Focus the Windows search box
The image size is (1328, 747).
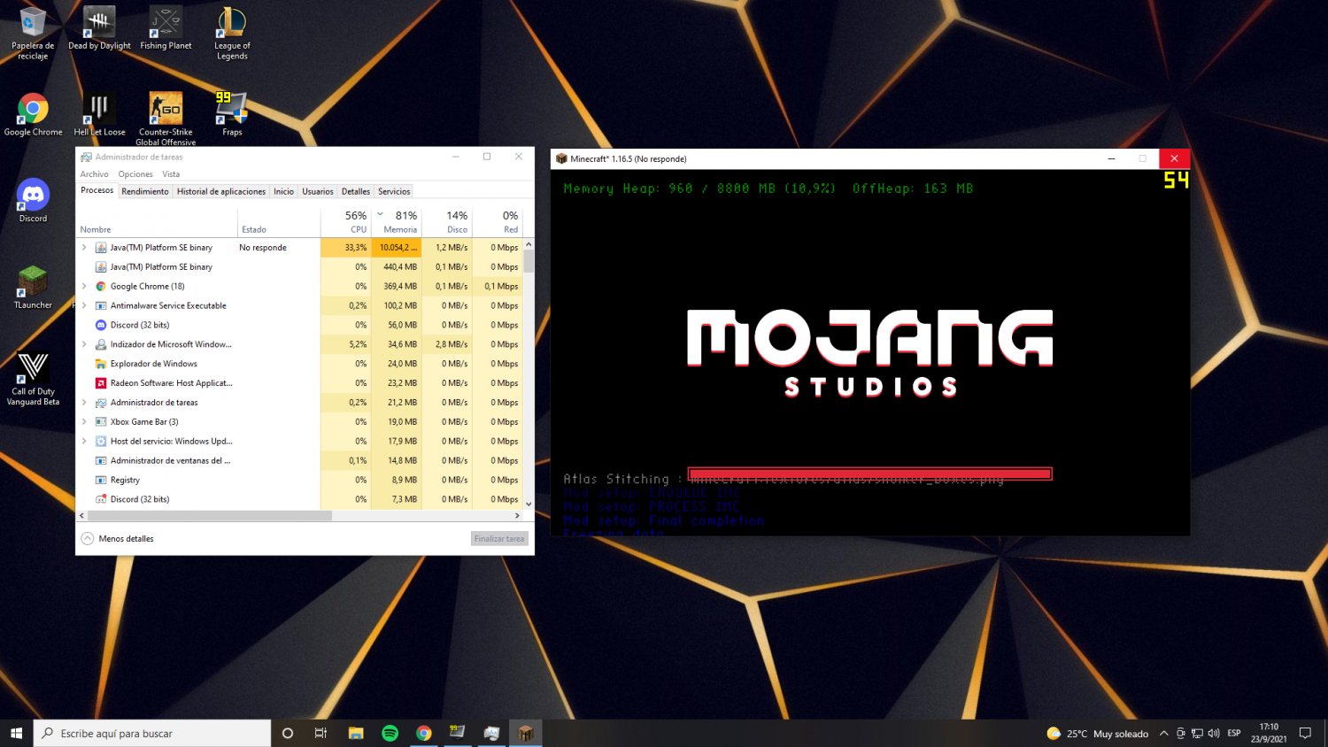pyautogui.click(x=152, y=733)
